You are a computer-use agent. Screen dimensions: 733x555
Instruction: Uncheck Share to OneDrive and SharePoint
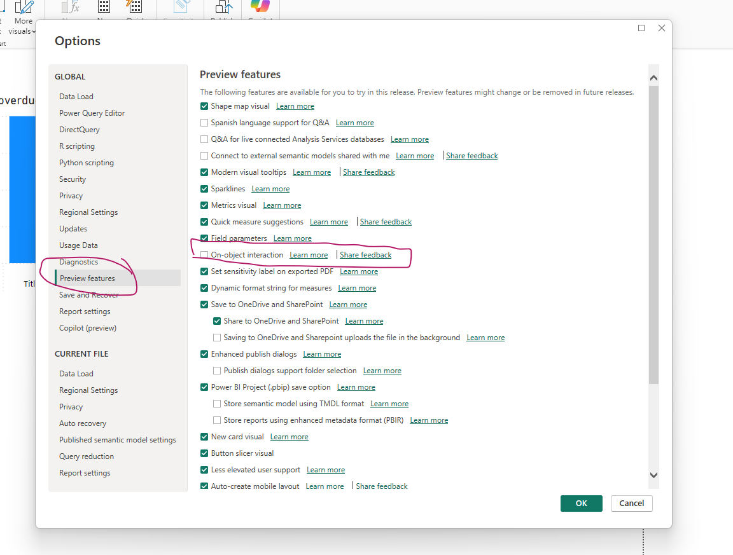click(x=217, y=321)
